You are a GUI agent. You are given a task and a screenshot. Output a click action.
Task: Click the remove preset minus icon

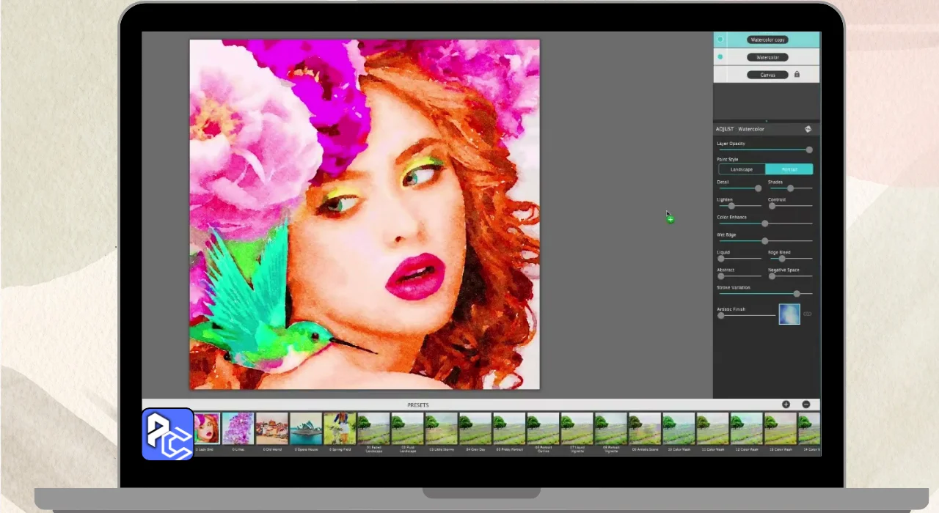(x=805, y=405)
